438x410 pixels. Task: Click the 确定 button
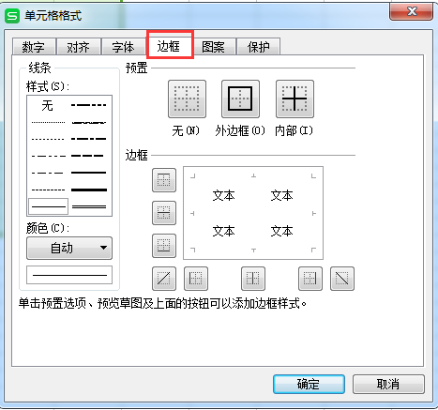[x=309, y=384]
